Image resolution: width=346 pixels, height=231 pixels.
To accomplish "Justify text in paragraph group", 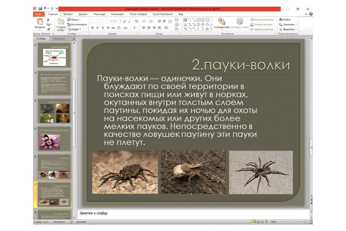I will click(x=159, y=28).
